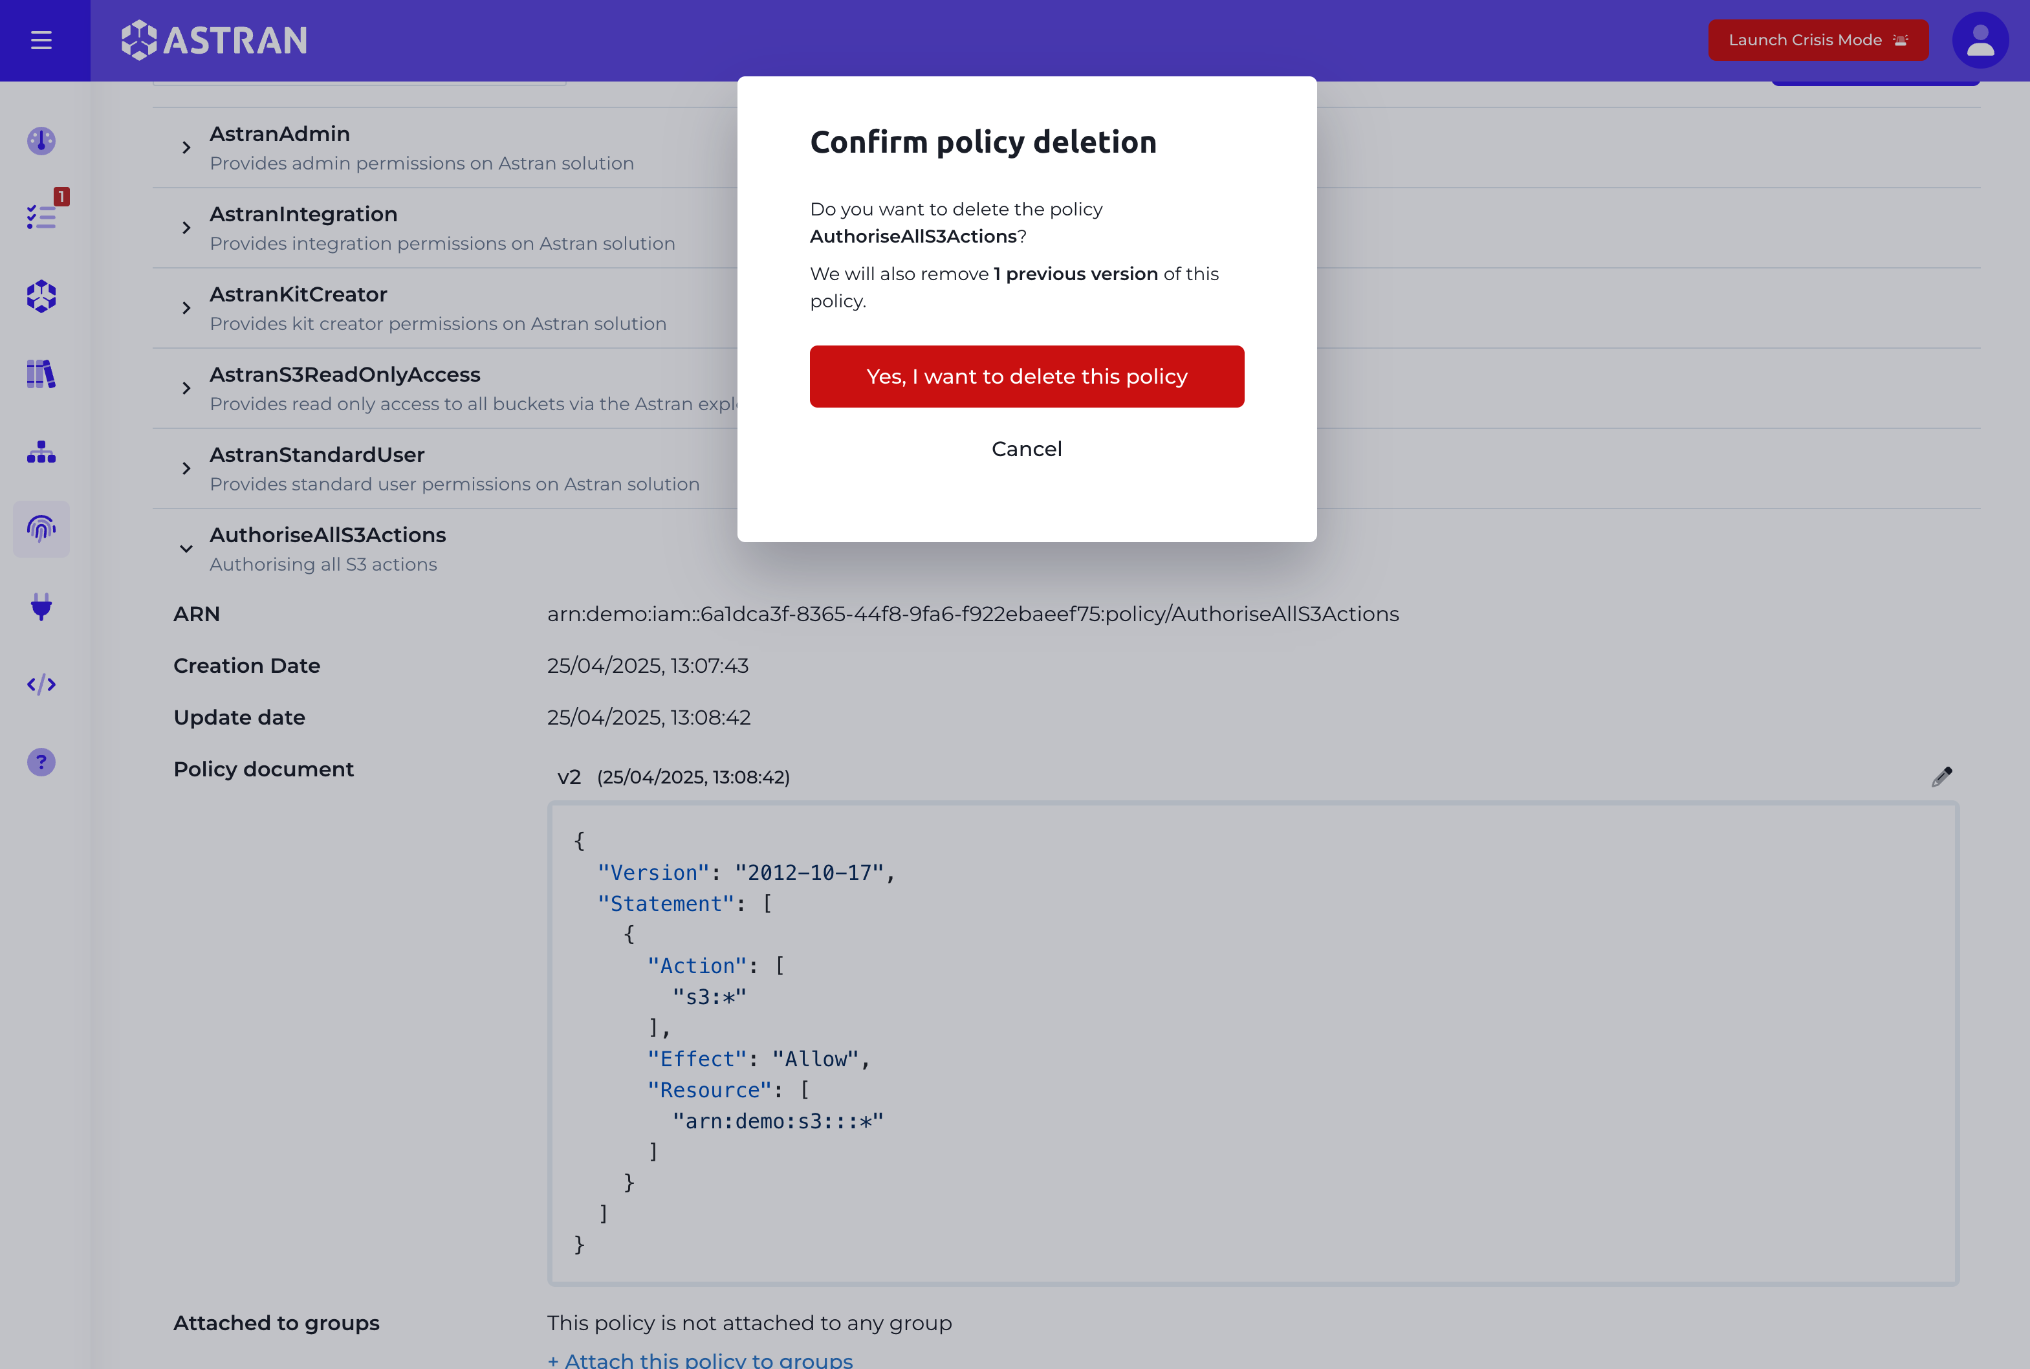Click the policy ARN value

click(973, 614)
